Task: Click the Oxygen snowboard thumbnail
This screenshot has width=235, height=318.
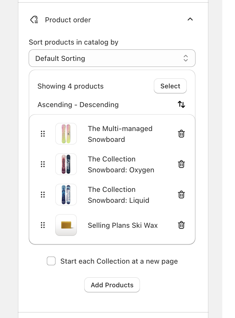Action: (x=66, y=164)
